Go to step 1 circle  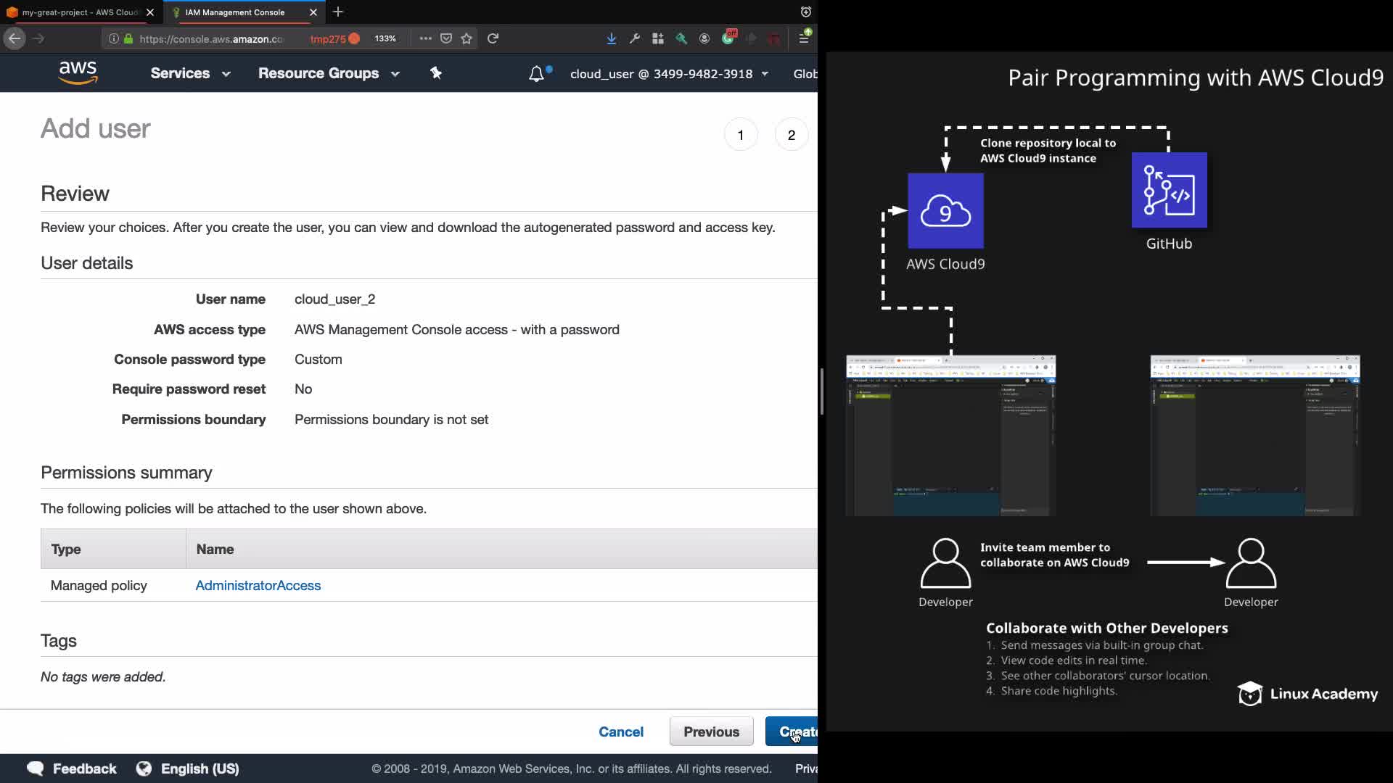[740, 135]
